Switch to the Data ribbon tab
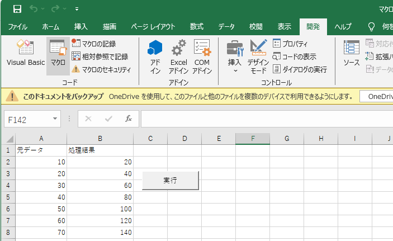 [226, 26]
